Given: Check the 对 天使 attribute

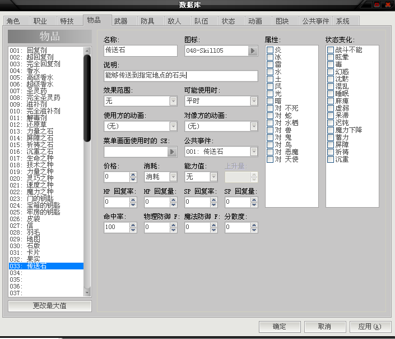Looking at the screenshot, I should coord(270,159).
